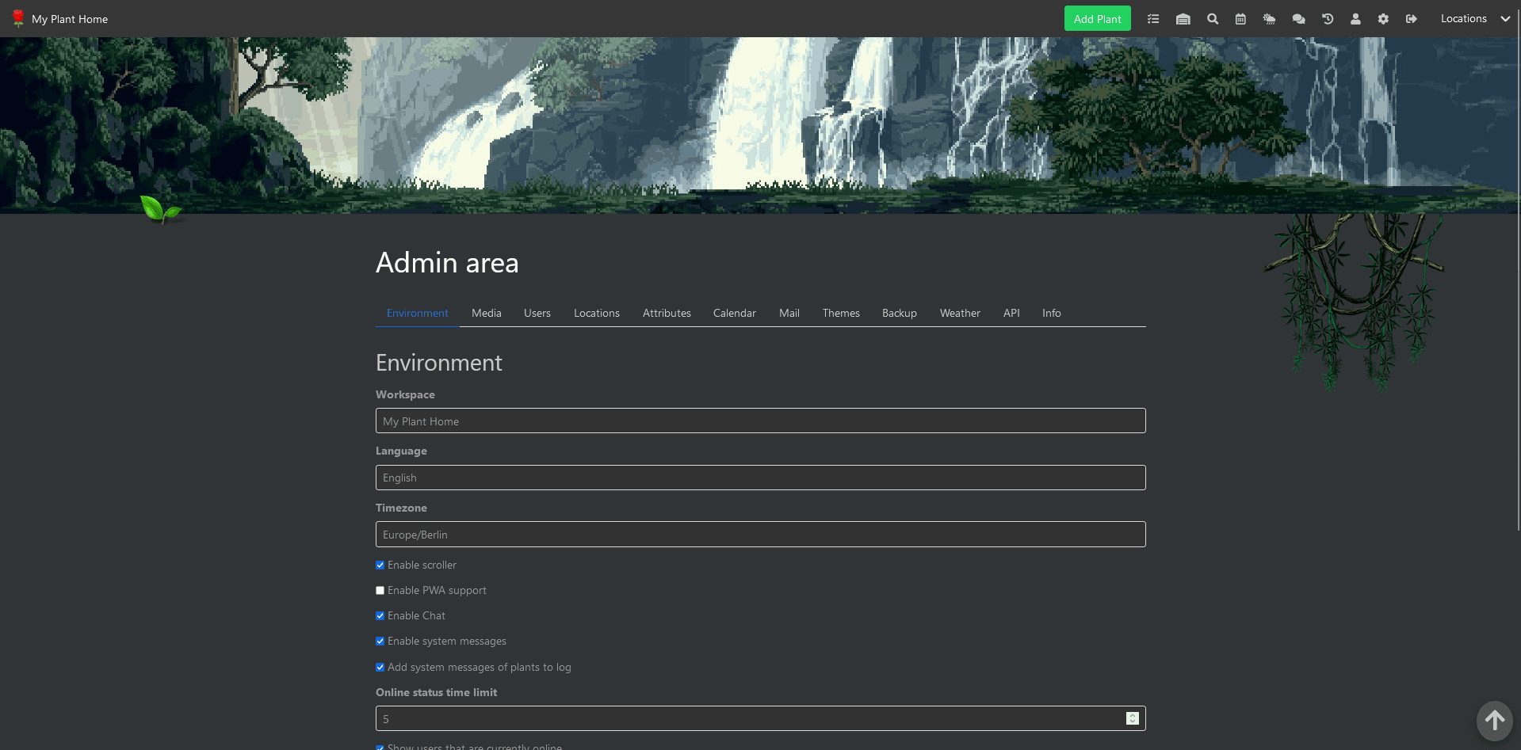Switch to the Themes tab
This screenshot has width=1521, height=750.
840,314
